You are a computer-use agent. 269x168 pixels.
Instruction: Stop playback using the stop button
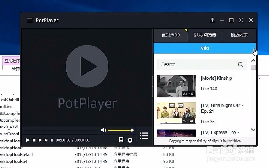pyautogui.click(x=34, y=140)
